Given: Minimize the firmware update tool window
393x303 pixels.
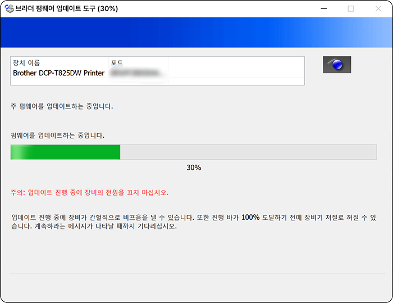Looking at the screenshot, I should (324, 9).
